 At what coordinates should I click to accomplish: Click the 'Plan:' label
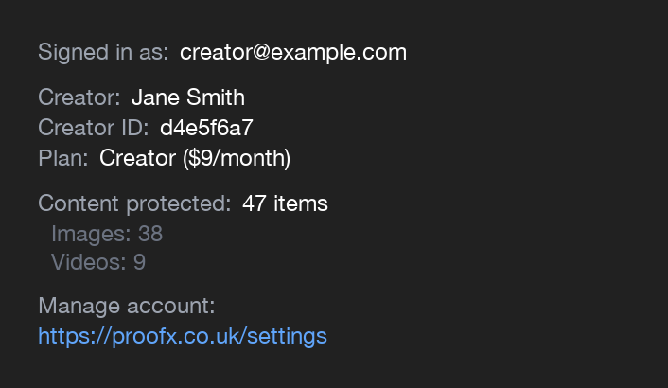(x=62, y=158)
